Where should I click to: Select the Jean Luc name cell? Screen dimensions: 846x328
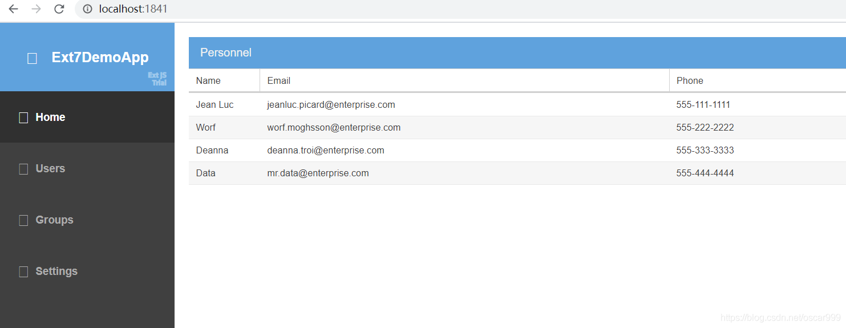(224, 104)
